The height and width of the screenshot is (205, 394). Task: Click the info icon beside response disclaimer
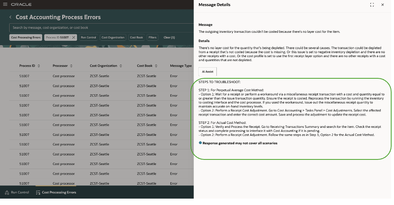[x=200, y=143]
